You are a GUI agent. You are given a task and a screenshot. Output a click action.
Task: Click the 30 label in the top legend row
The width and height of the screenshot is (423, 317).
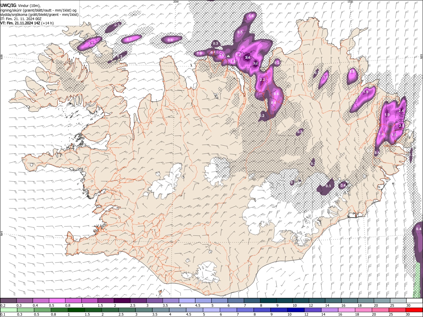pyautogui.click(x=408, y=305)
